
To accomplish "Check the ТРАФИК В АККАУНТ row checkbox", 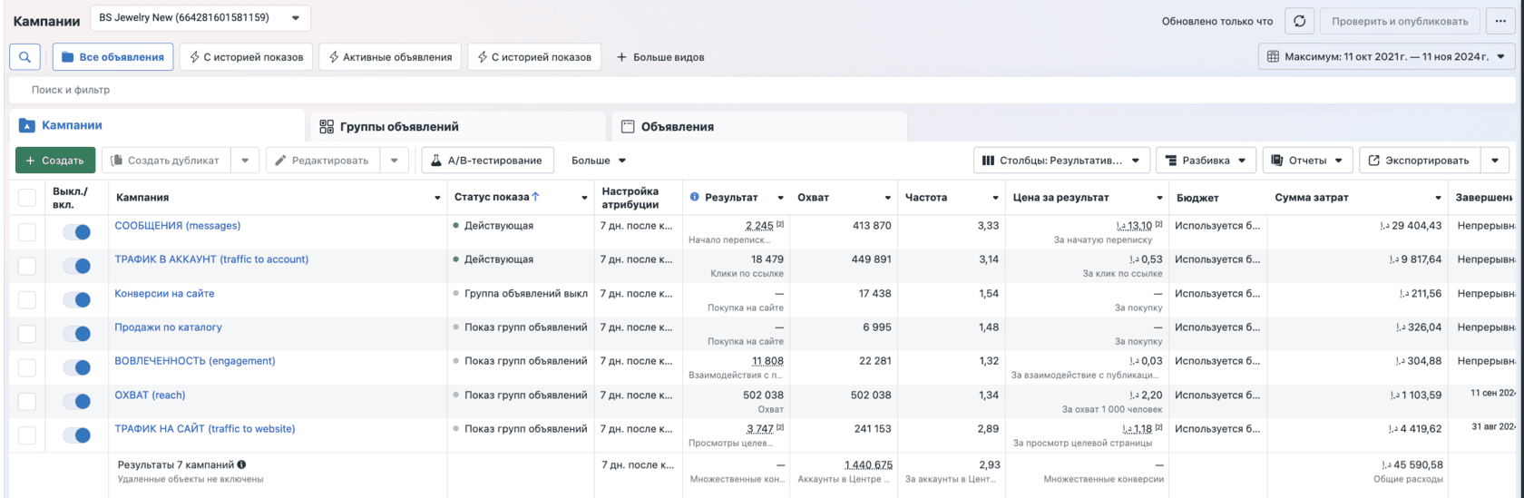I will [x=27, y=266].
